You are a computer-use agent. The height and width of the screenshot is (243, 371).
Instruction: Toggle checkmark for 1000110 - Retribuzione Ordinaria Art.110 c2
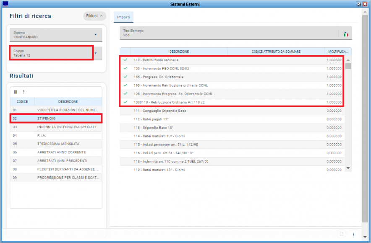pos(125,102)
